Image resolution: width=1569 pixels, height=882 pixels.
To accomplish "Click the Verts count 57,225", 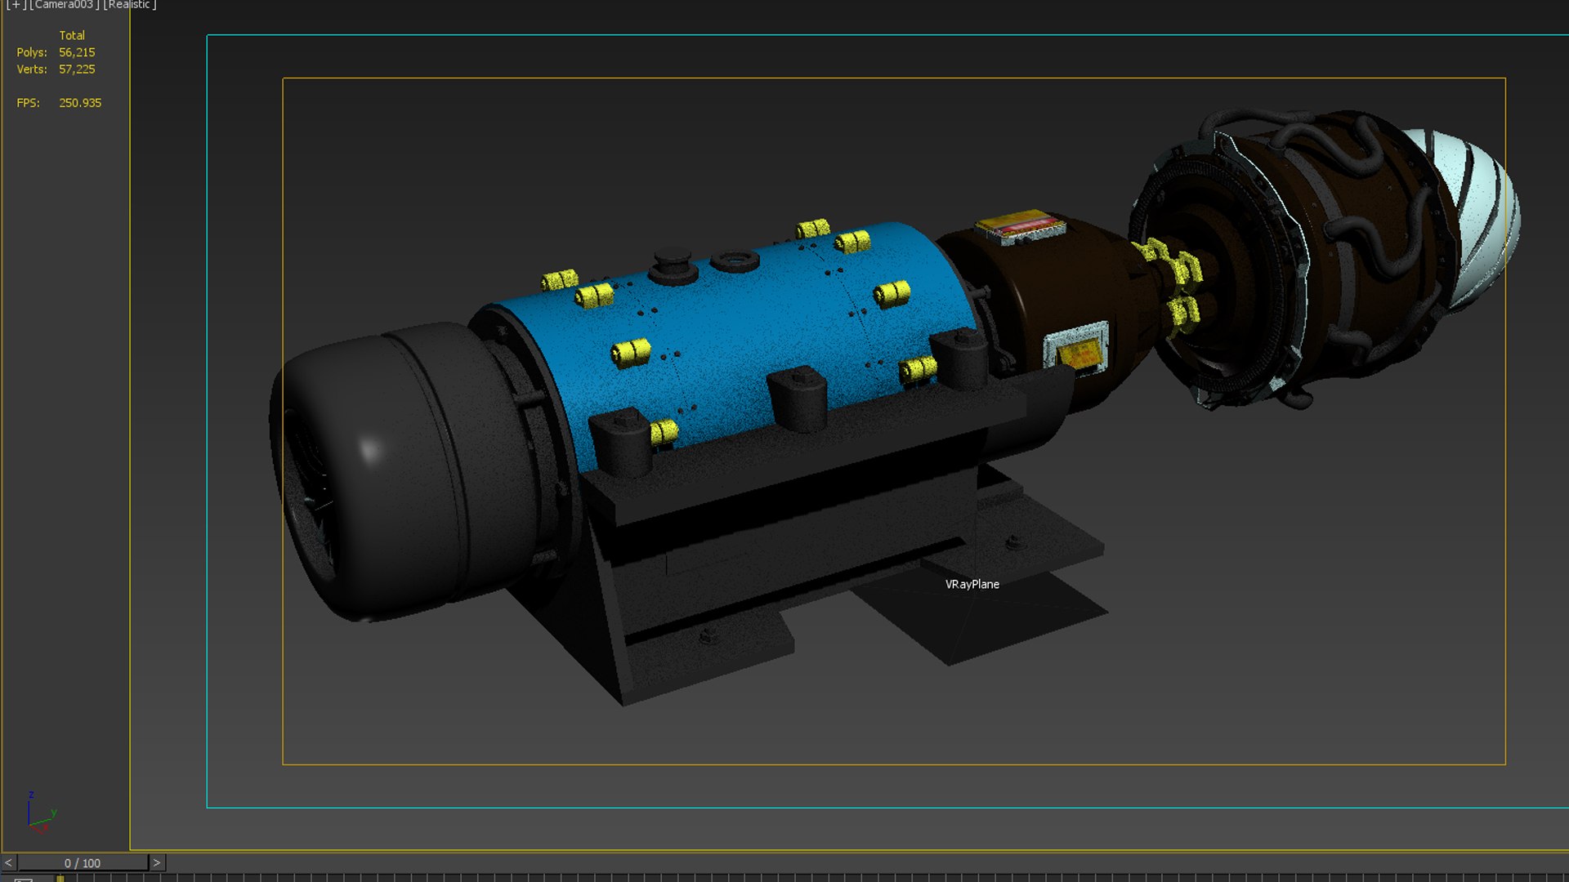I will [77, 69].
